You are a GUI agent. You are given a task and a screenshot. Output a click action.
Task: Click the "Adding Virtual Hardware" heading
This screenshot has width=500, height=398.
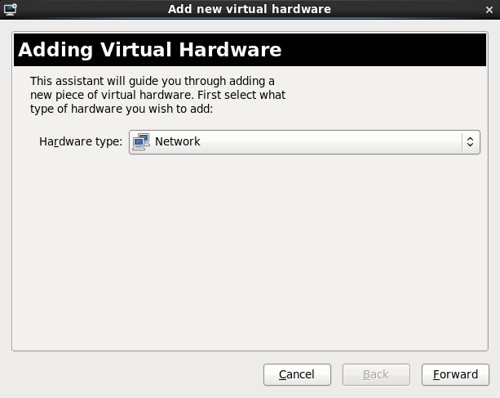coord(150,50)
